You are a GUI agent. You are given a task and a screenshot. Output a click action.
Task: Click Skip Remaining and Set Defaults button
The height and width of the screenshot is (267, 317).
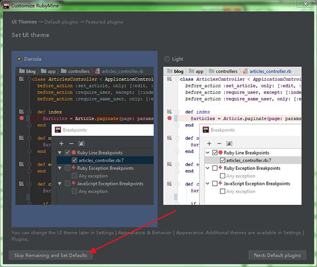tap(51, 255)
